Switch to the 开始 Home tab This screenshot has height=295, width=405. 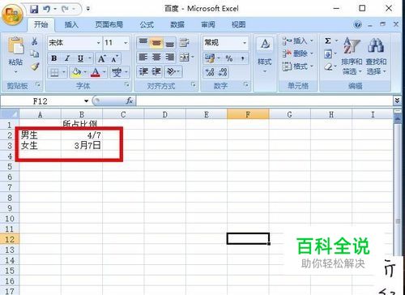(41, 24)
